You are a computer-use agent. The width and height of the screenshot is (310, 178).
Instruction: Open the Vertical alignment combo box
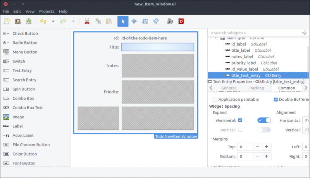306,130
